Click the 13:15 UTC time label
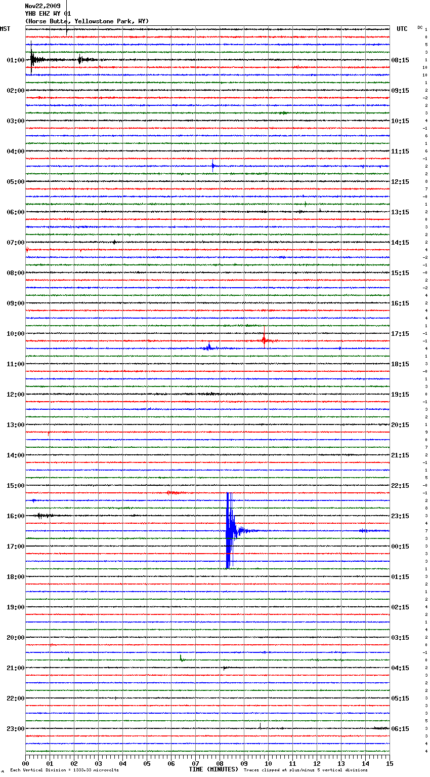 coord(400,212)
